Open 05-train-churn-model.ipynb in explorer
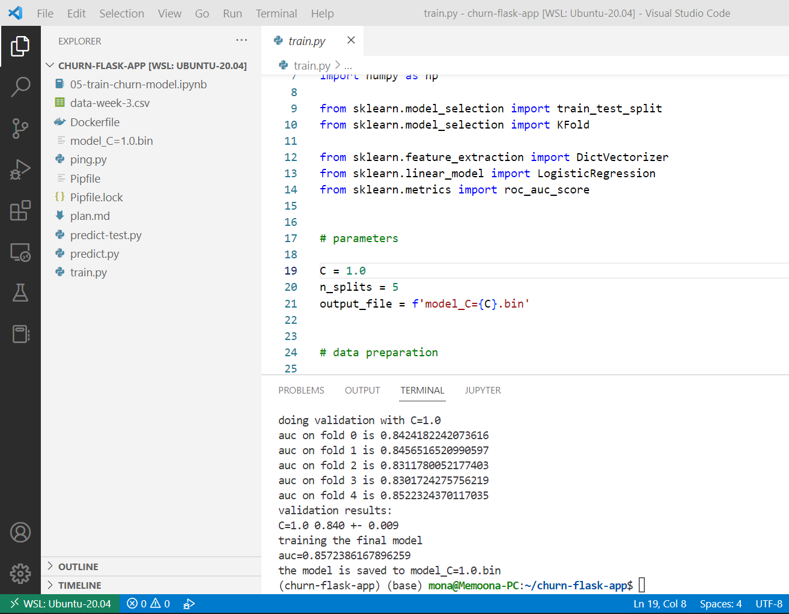 click(151, 84)
